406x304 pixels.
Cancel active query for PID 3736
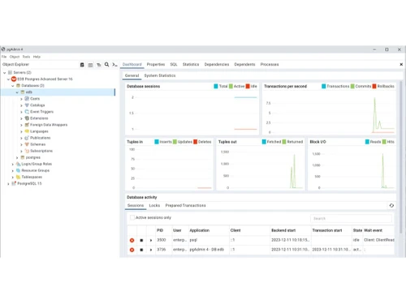141,250
